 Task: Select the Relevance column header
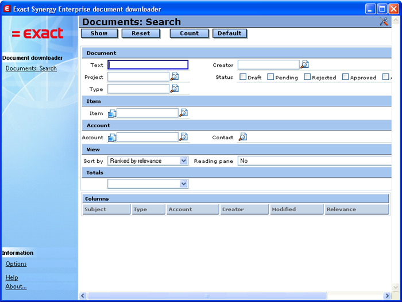357,209
